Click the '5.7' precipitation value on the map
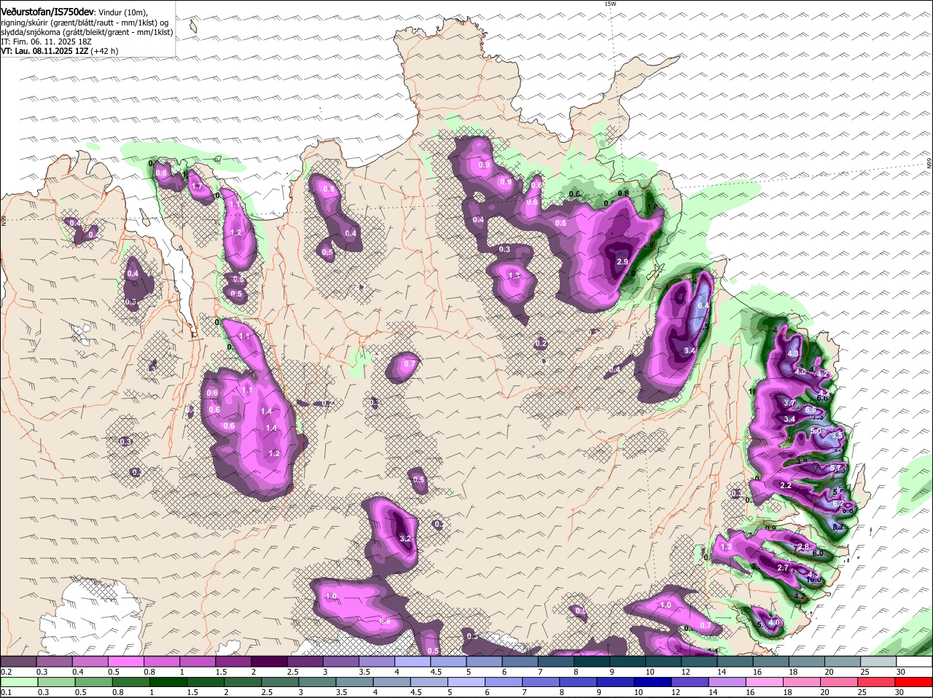 [836, 468]
